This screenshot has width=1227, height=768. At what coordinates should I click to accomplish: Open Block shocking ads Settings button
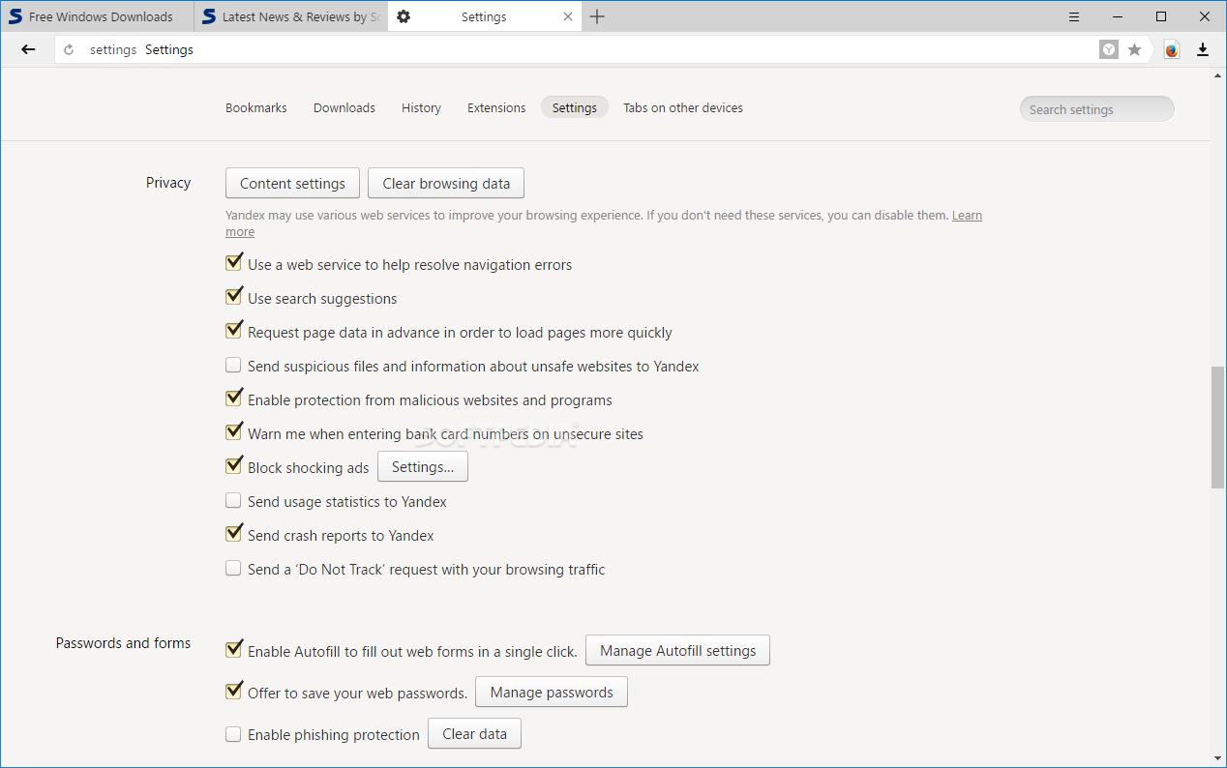[x=423, y=467]
